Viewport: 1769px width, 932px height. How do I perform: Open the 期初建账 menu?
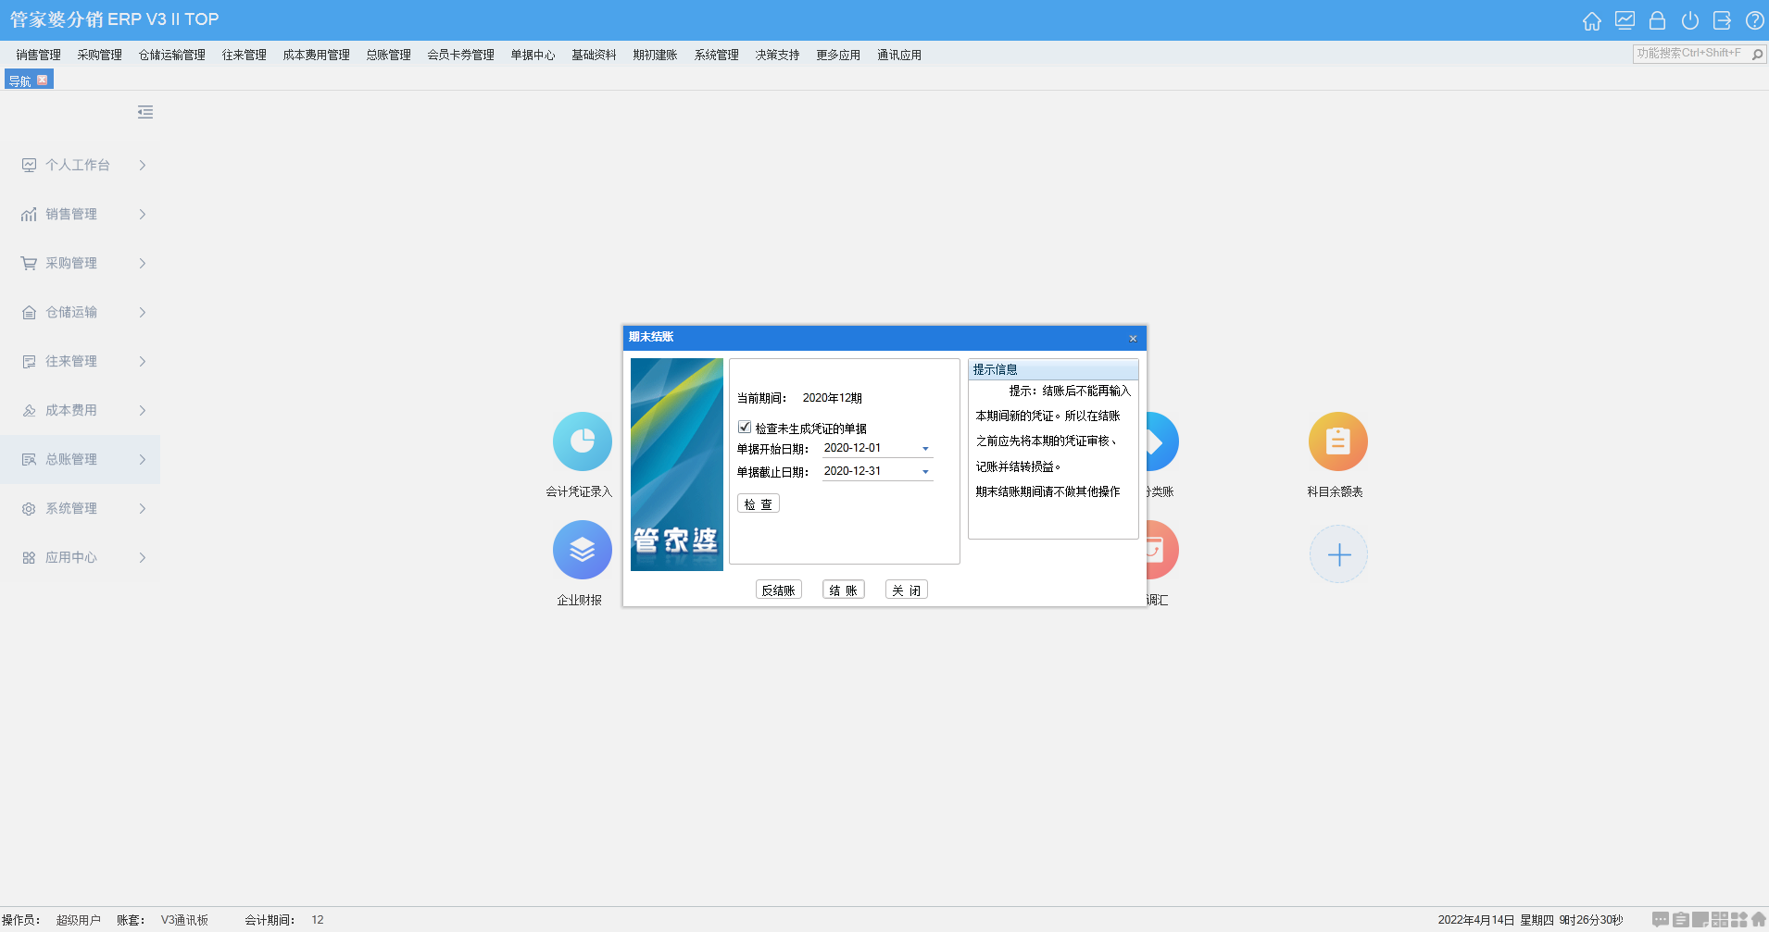(656, 55)
